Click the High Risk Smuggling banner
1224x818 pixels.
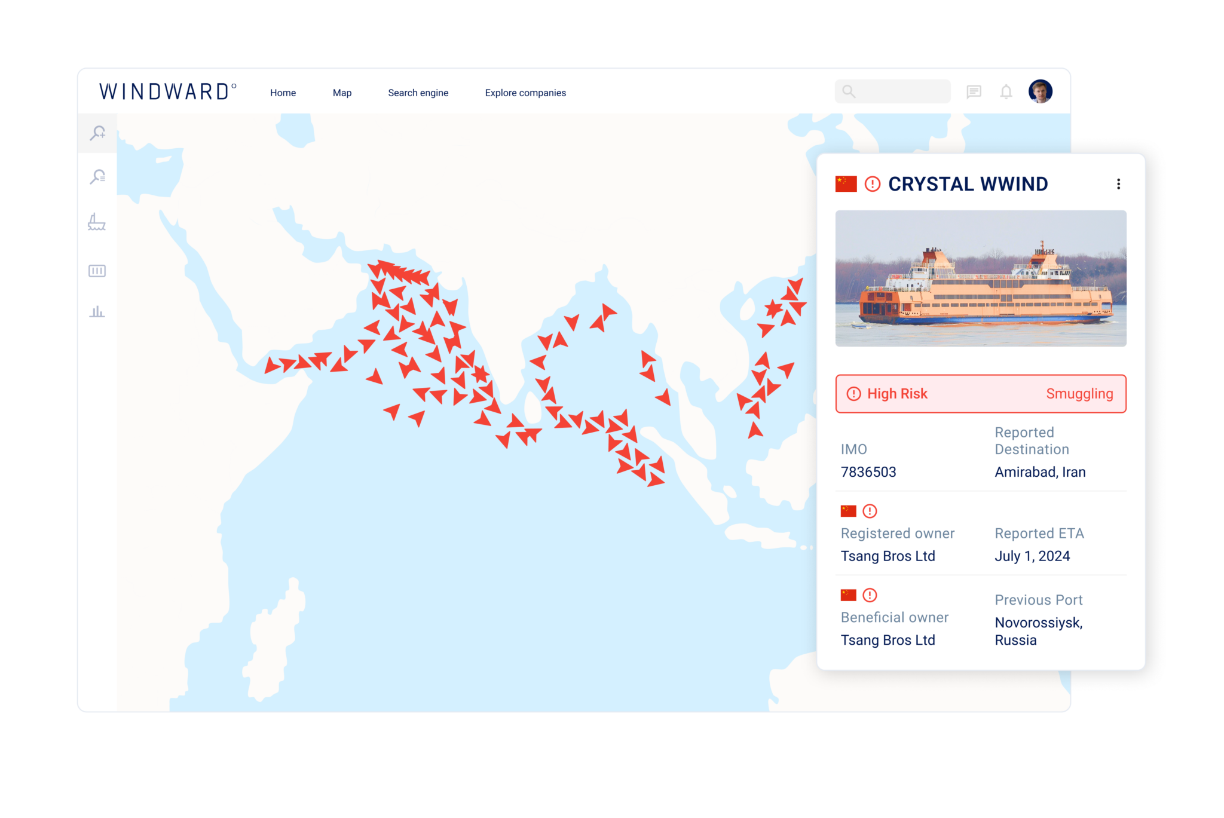[x=980, y=394]
